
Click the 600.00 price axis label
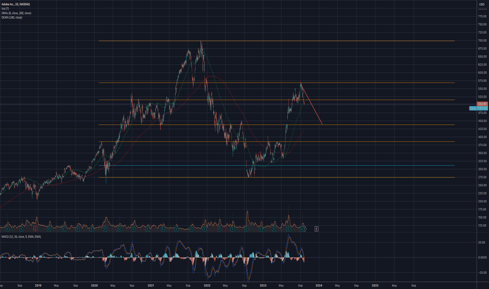[482, 73]
